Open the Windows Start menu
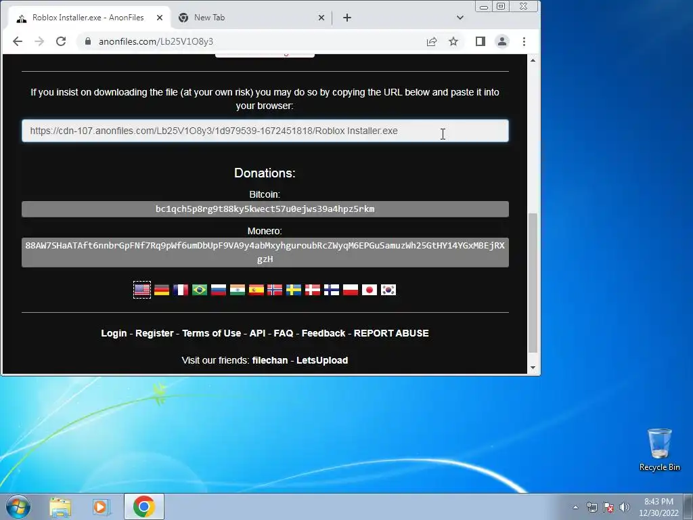 click(18, 506)
